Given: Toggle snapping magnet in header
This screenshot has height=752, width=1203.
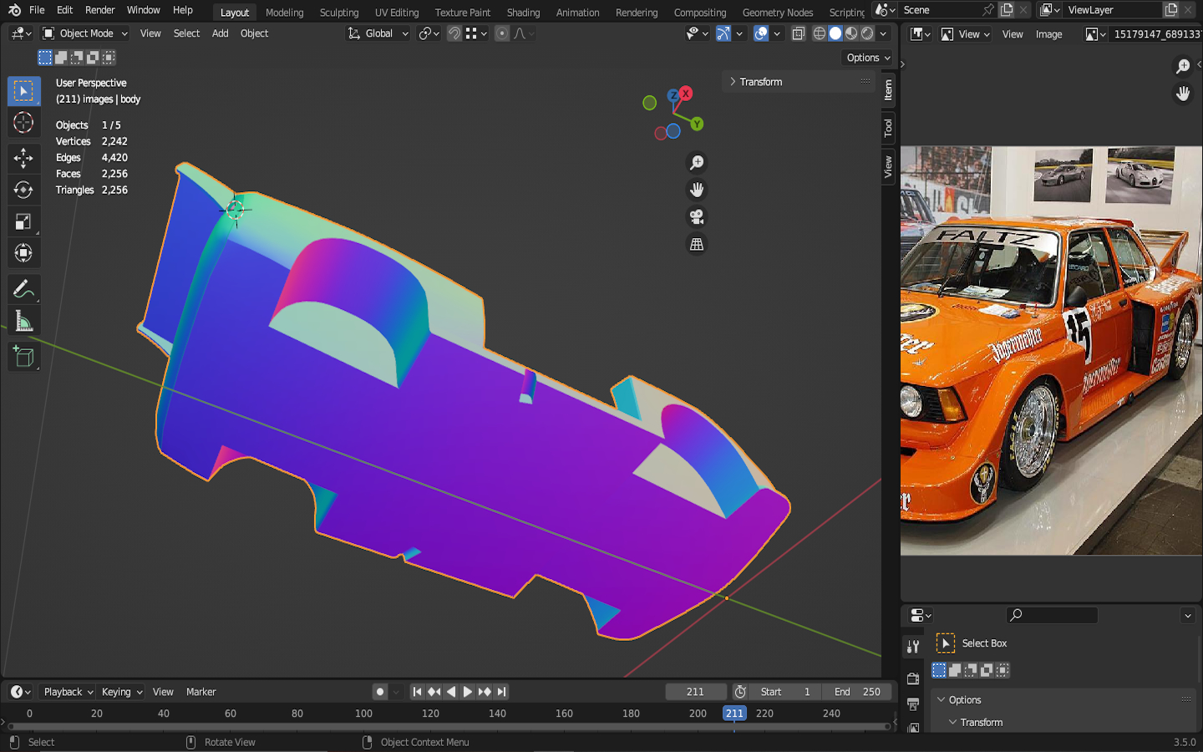Looking at the screenshot, I should click(454, 33).
